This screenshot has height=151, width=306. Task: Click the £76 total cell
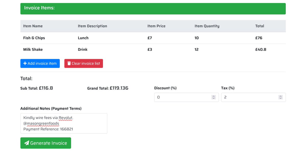coord(259,38)
